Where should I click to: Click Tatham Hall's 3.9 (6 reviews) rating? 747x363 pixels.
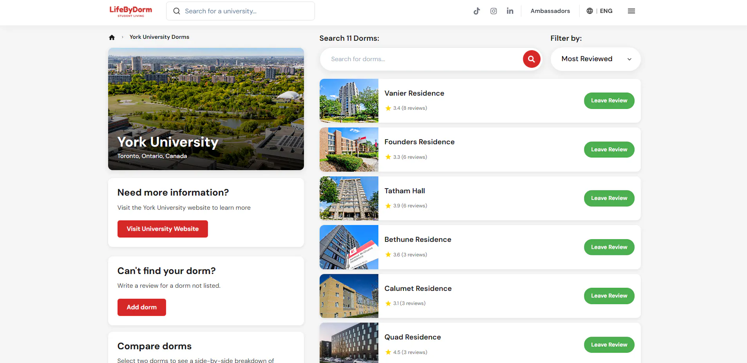pos(406,206)
